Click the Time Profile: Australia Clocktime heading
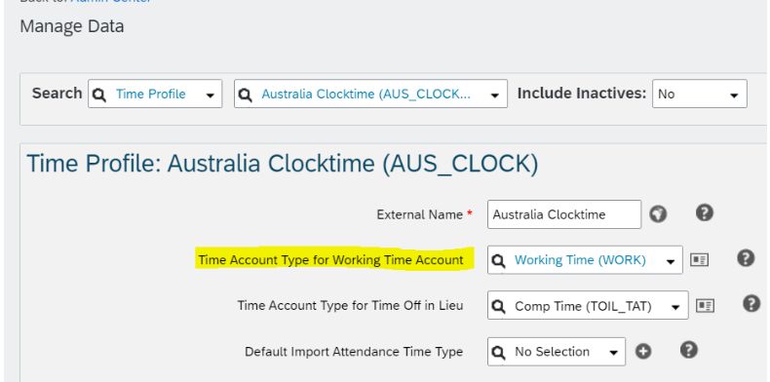This screenshot has height=382, width=770. (283, 164)
